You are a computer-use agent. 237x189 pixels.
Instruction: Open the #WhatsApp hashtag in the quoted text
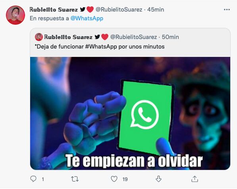click(101, 47)
